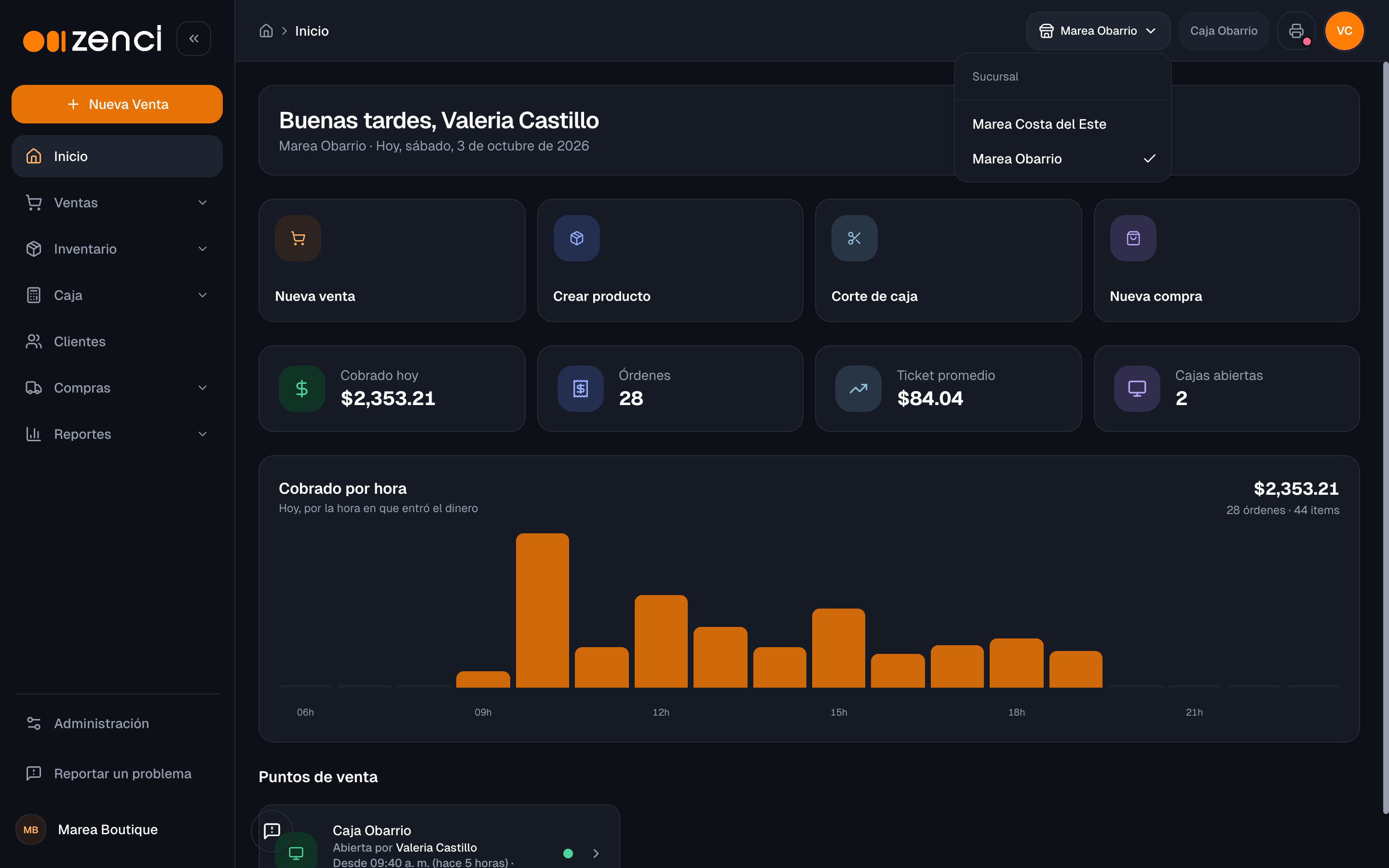
Task: Click the Nueva Venta orange button
Action: click(x=117, y=105)
